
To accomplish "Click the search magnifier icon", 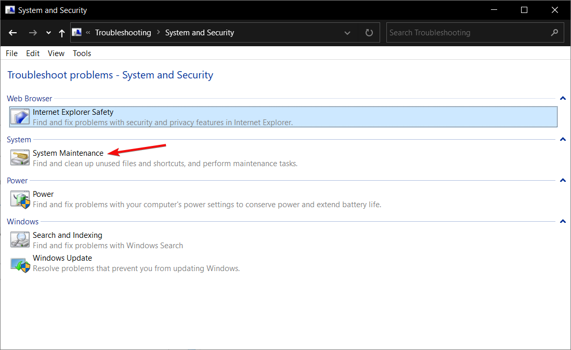I will pos(554,33).
